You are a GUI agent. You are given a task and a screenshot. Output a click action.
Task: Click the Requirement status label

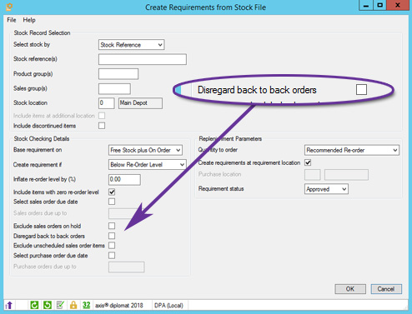(x=221, y=189)
